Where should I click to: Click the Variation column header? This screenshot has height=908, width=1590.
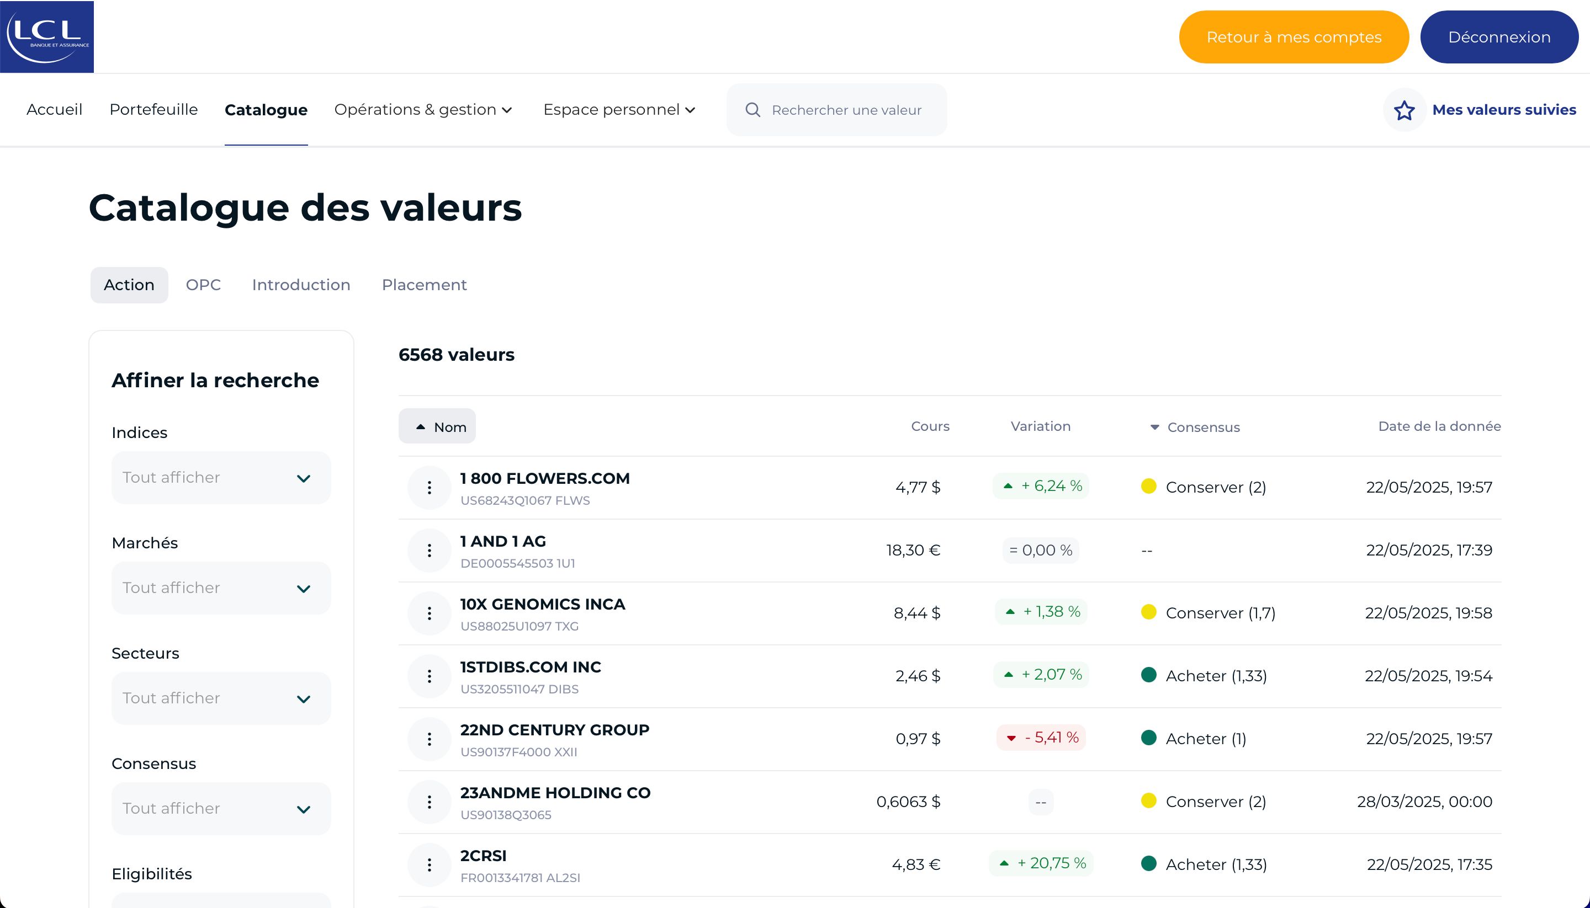1040,426
